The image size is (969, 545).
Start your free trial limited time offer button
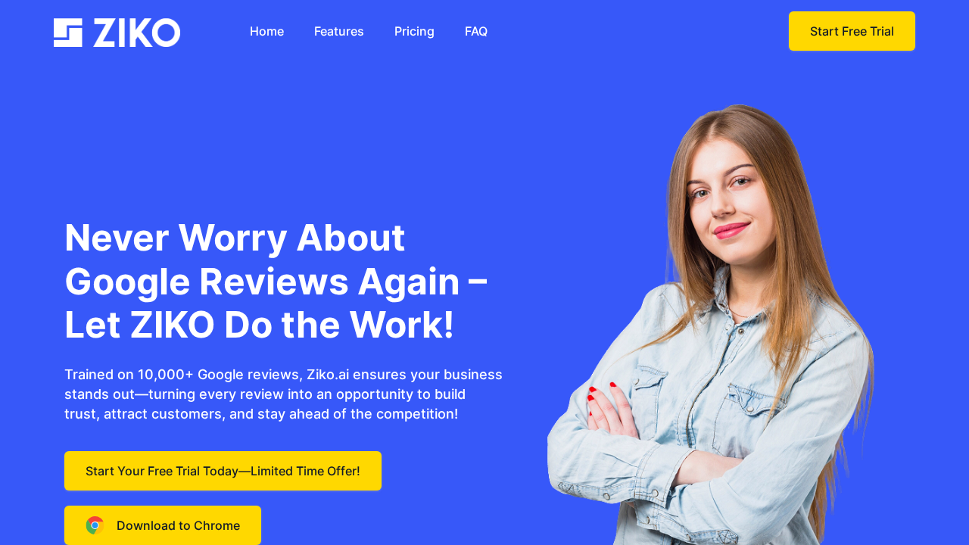click(223, 471)
